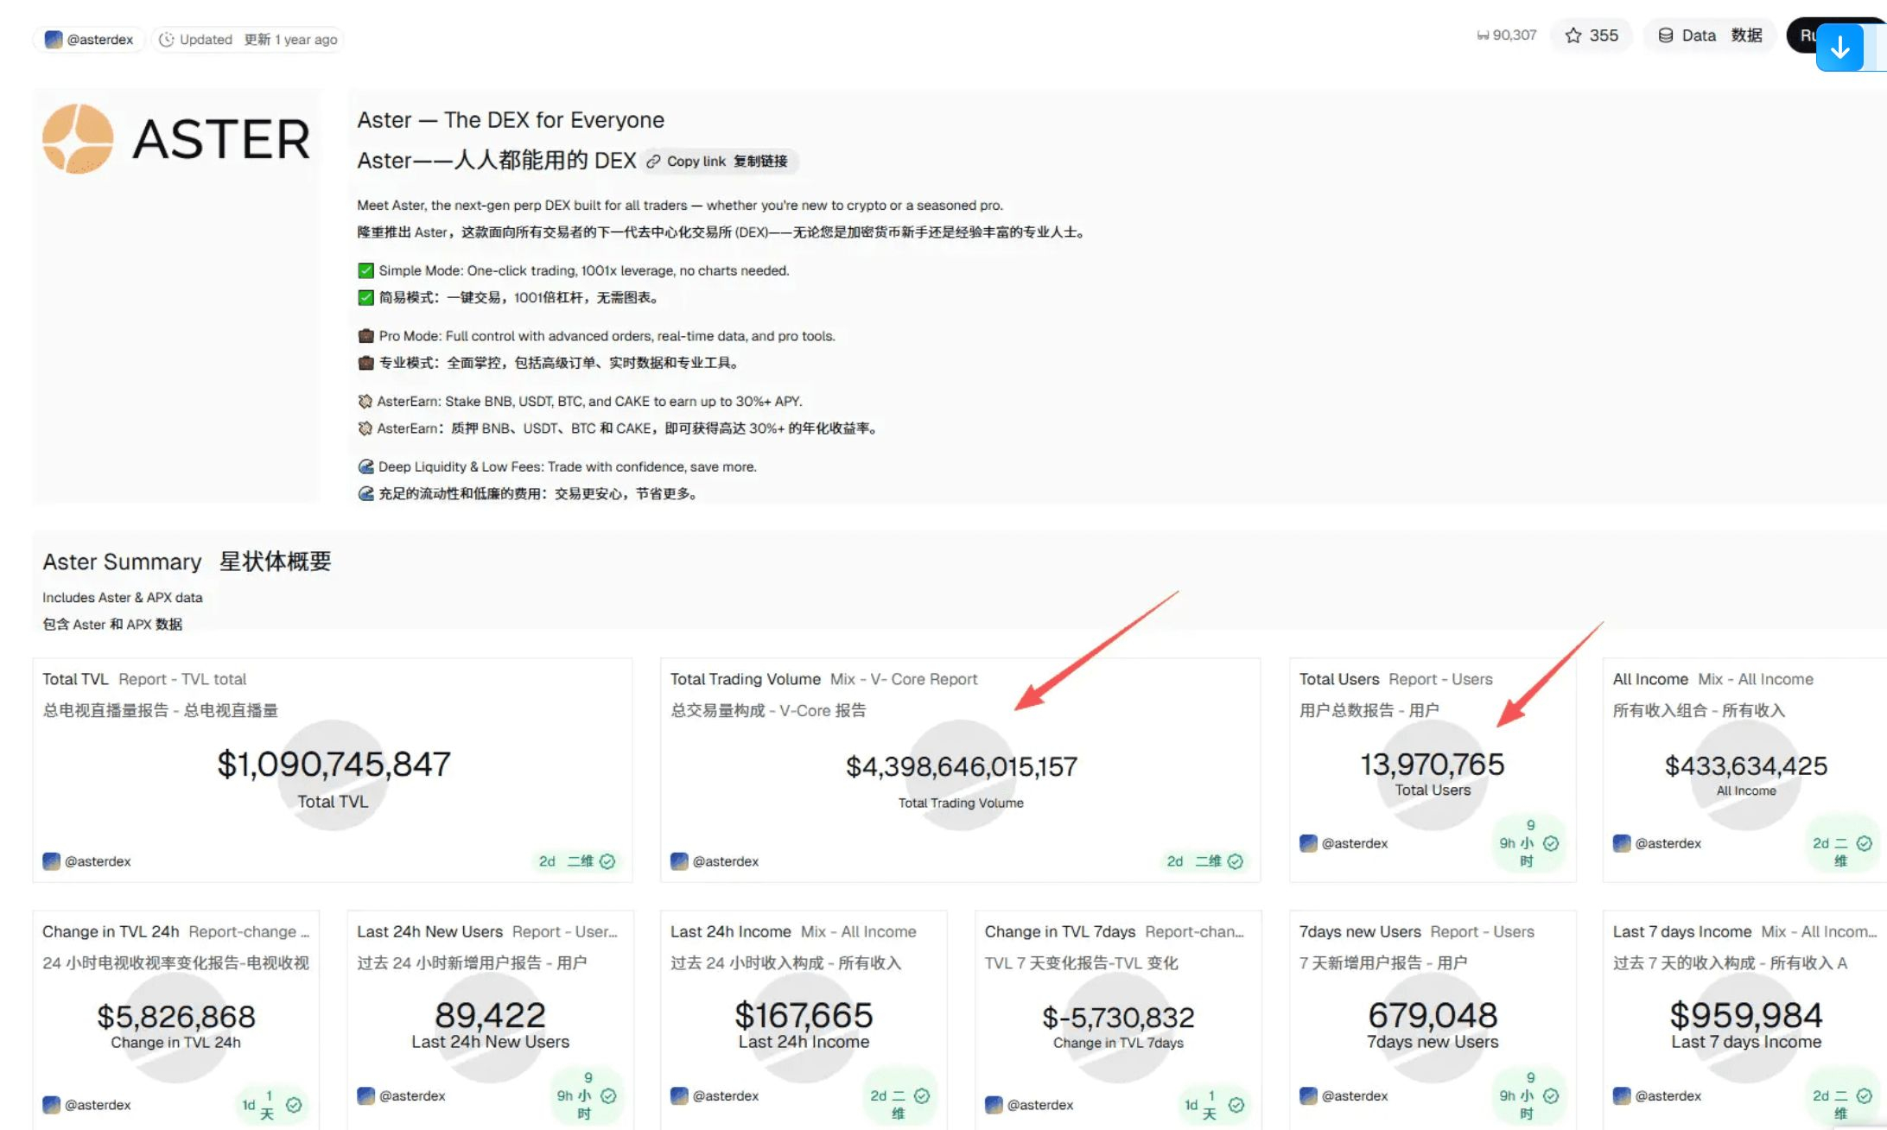Viewport: 1887px width, 1130px height.
Task: Click the Copy link 复制链接 button
Action: coord(720,161)
